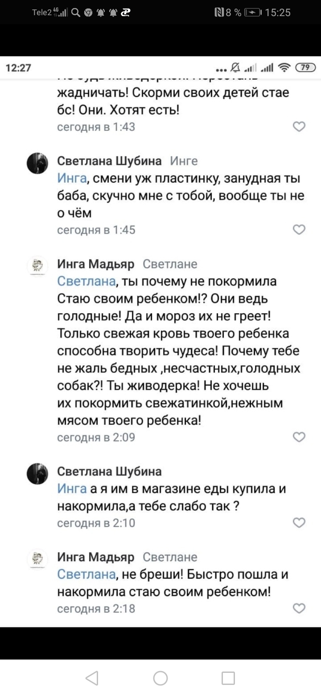This screenshot has width=321, height=697.
Task: Tap Инга Мадьяр's avatar on the 2:18 comment
Action: pyautogui.click(x=38, y=559)
